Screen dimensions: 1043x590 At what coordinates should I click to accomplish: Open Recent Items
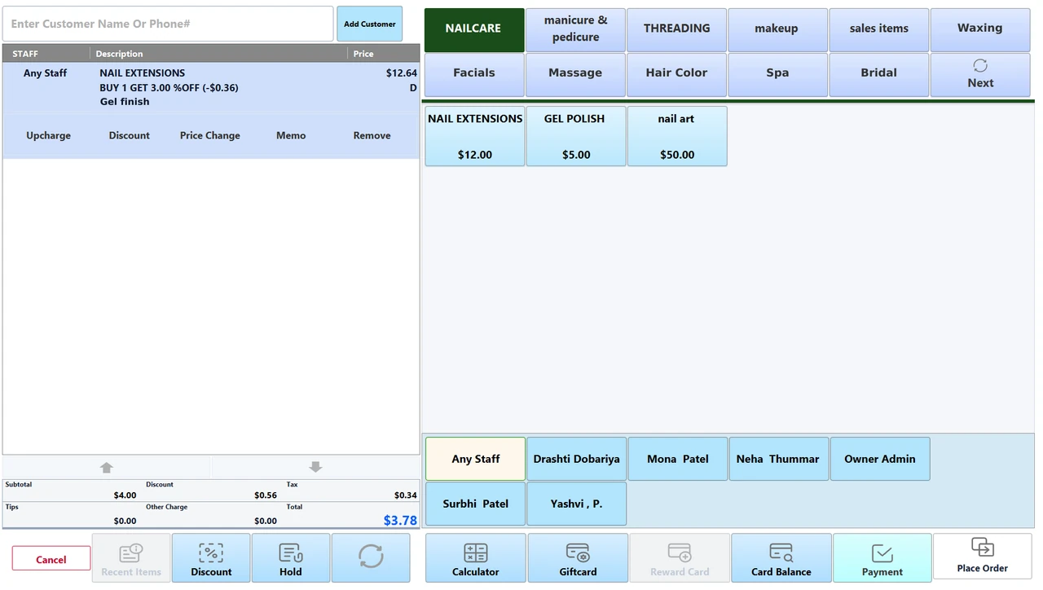tap(131, 558)
